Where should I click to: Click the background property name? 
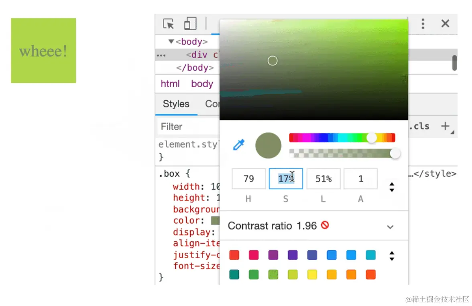pos(196,209)
